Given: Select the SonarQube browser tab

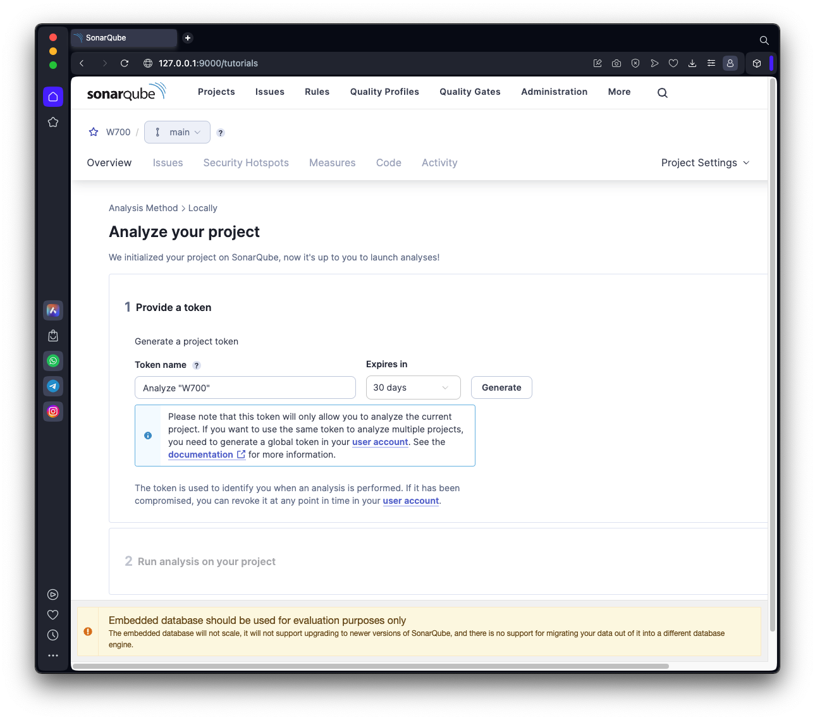Looking at the screenshot, I should [124, 38].
